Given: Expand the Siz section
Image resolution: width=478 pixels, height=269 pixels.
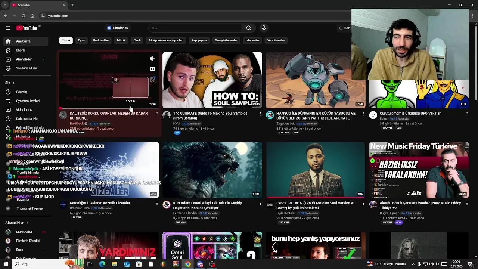Looking at the screenshot, I should tap(10, 83).
